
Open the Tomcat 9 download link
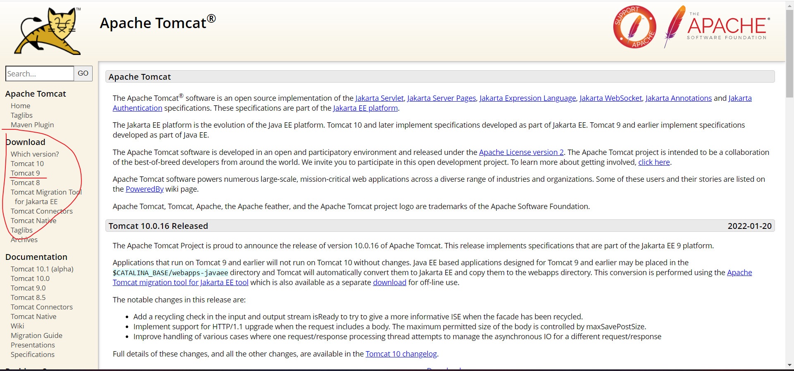point(25,173)
